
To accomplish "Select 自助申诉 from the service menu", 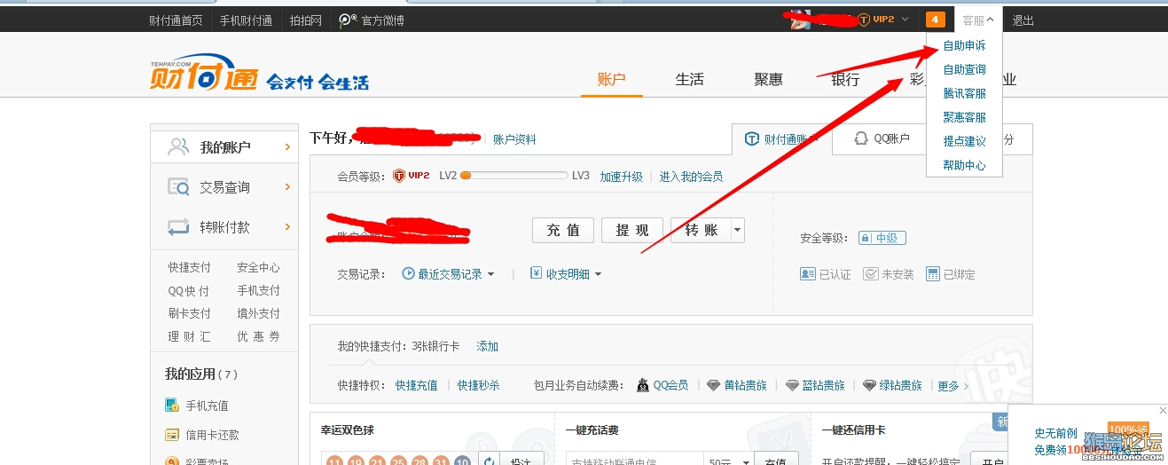I will 964,45.
